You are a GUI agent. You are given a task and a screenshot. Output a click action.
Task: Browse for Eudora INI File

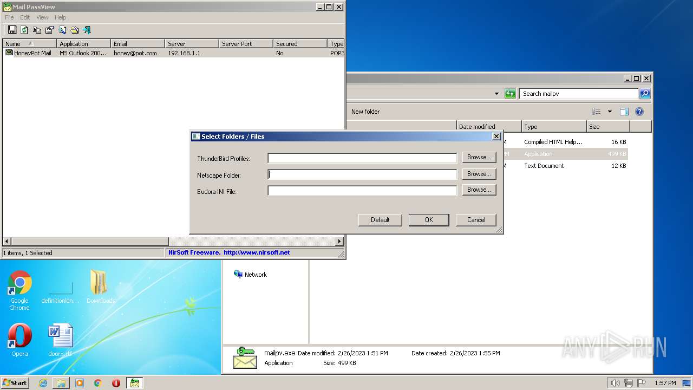click(479, 190)
